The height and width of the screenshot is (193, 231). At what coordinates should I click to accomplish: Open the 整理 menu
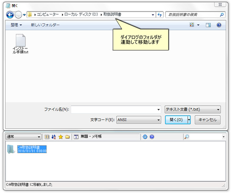coord(16,25)
